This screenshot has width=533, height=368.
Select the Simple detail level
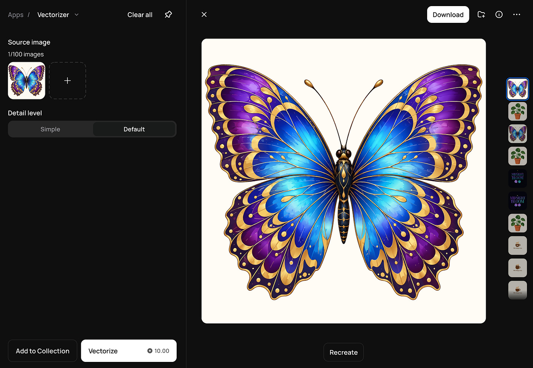(50, 129)
